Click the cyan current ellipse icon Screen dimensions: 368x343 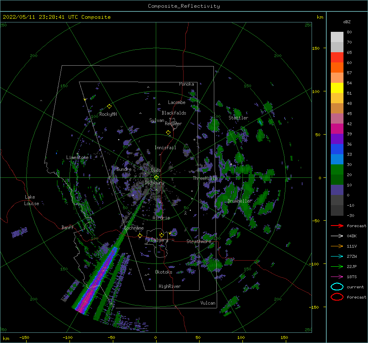(x=337, y=287)
